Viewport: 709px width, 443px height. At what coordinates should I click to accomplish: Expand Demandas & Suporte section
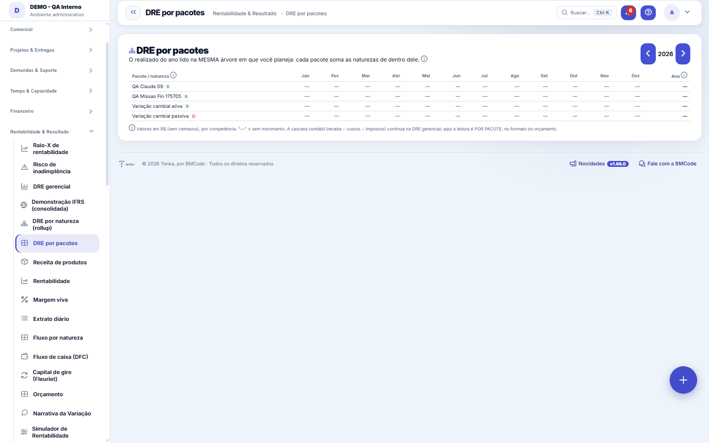click(x=52, y=70)
